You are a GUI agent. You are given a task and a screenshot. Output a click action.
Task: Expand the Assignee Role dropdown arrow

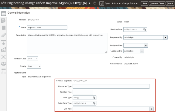pos(146,46)
